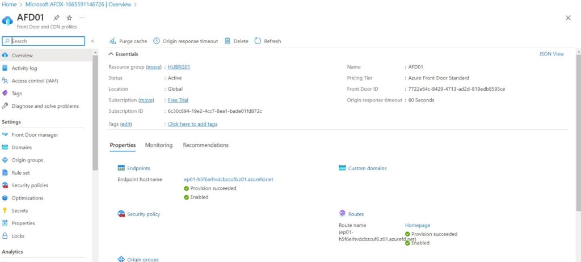Close the AFD01 blade with X
The height and width of the screenshot is (262, 581).
568,18
